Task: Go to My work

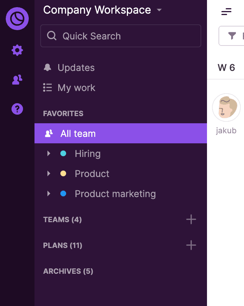Action: click(76, 88)
